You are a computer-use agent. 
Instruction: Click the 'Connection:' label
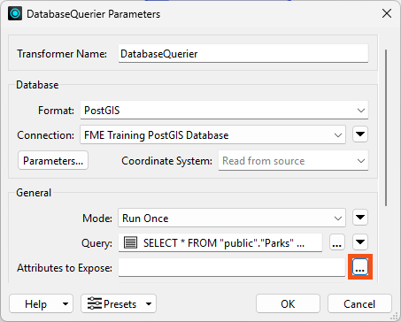46,135
